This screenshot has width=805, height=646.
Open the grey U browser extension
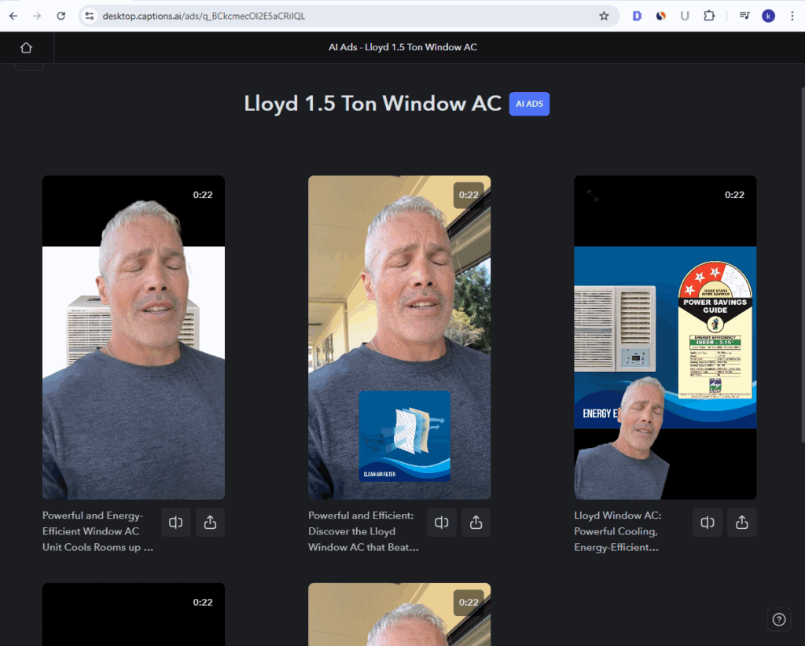point(685,16)
